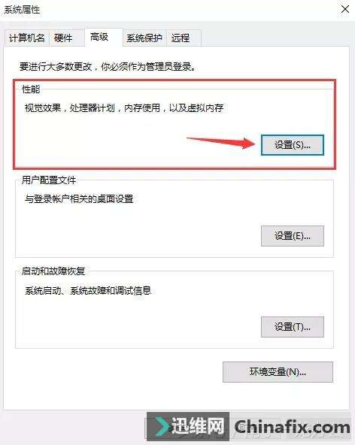
Task: Click the 迅维网 watermark logo
Action: (188, 426)
